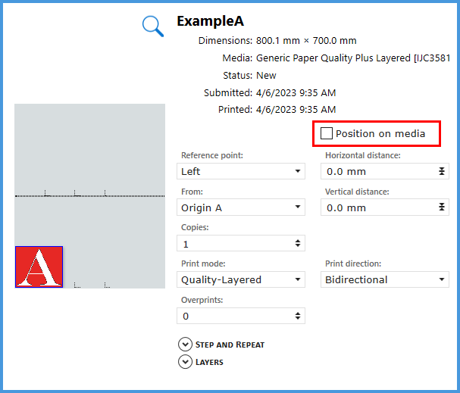This screenshot has width=460, height=393.
Task: Click the magnifying glass preview icon
Action: pos(153,27)
